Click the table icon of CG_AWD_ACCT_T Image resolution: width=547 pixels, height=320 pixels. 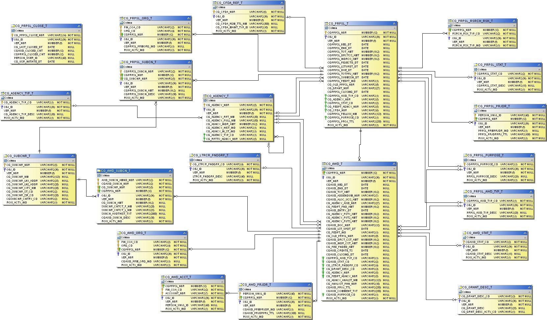[x=163, y=277]
